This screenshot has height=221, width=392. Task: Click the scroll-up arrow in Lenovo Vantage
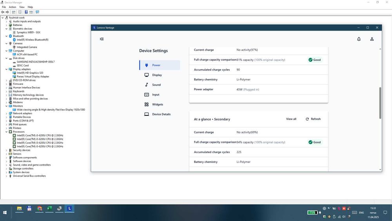point(380,49)
